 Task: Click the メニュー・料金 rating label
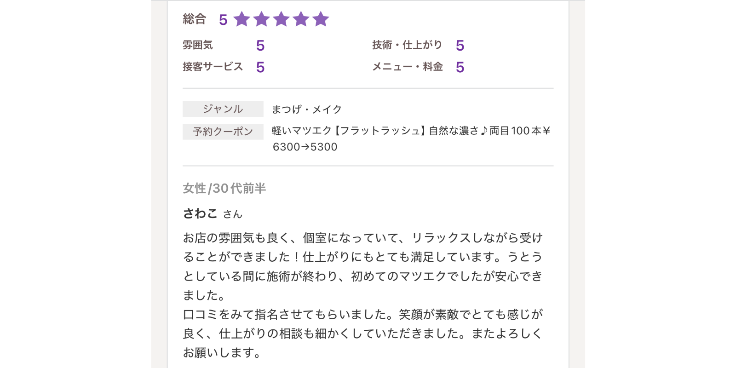[408, 67]
